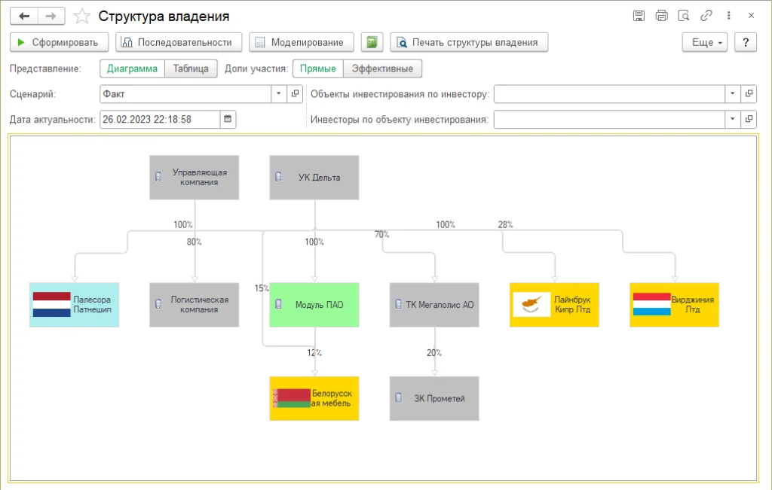
Task: Show Эффективные participation shares
Action: 382,68
